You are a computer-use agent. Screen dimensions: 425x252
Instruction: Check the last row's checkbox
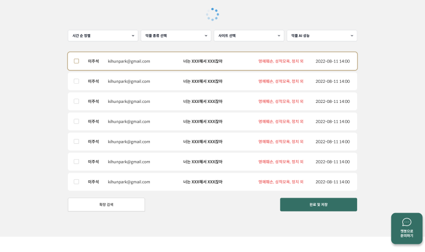77,182
